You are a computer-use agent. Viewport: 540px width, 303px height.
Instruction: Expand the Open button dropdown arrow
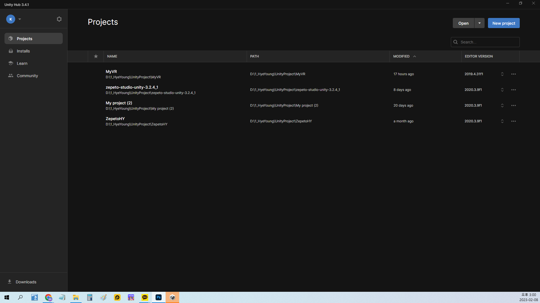[x=480, y=23]
